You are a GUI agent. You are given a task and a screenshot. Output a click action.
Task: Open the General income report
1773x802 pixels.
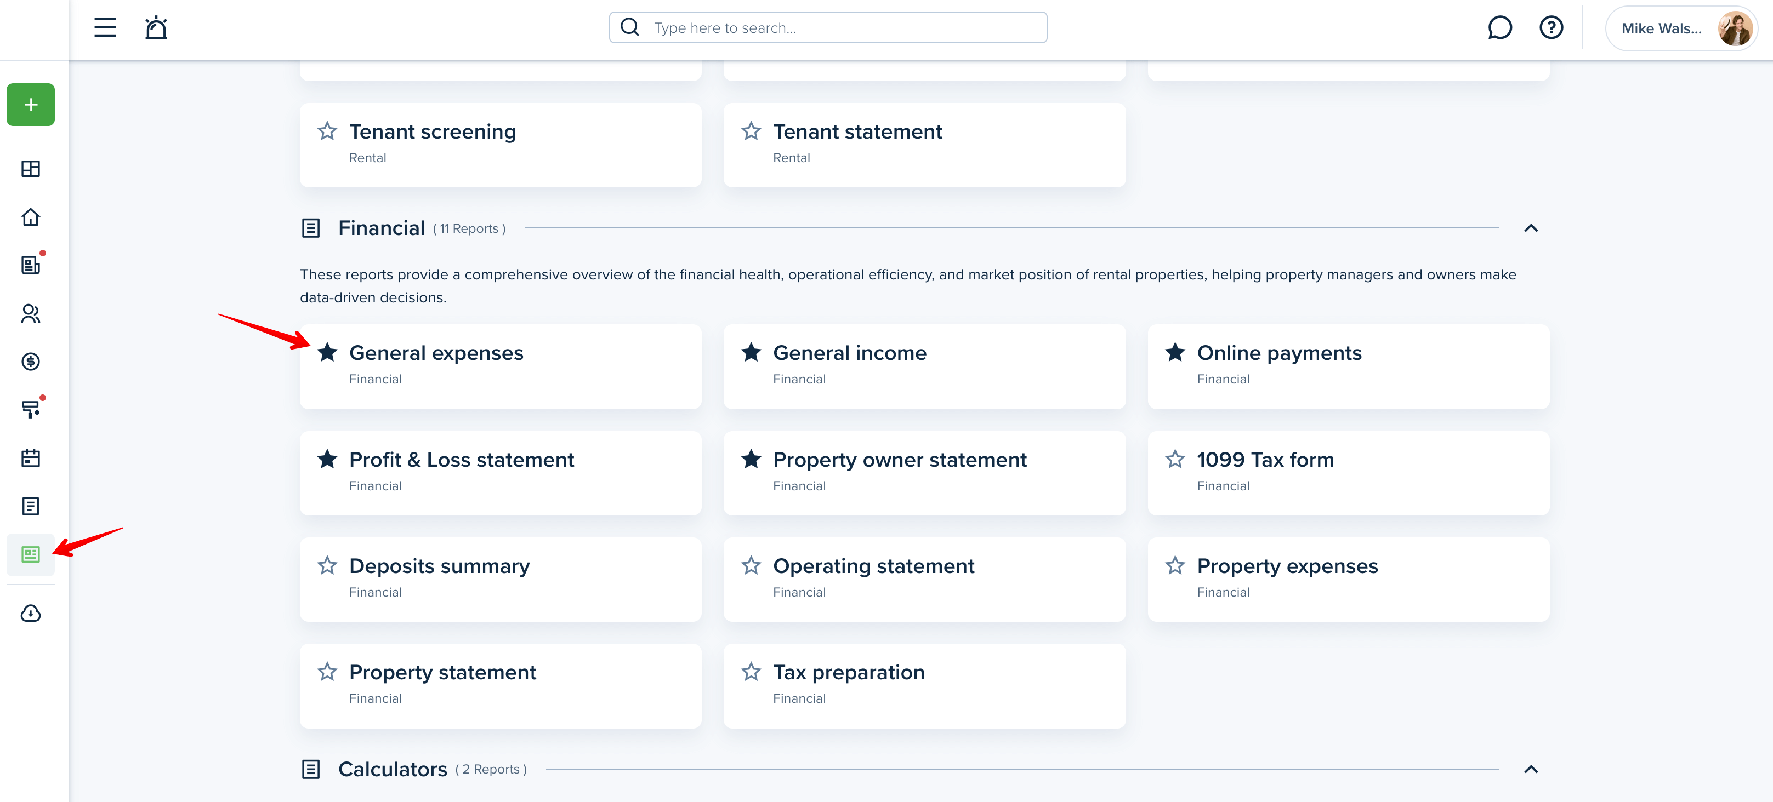tap(924, 366)
